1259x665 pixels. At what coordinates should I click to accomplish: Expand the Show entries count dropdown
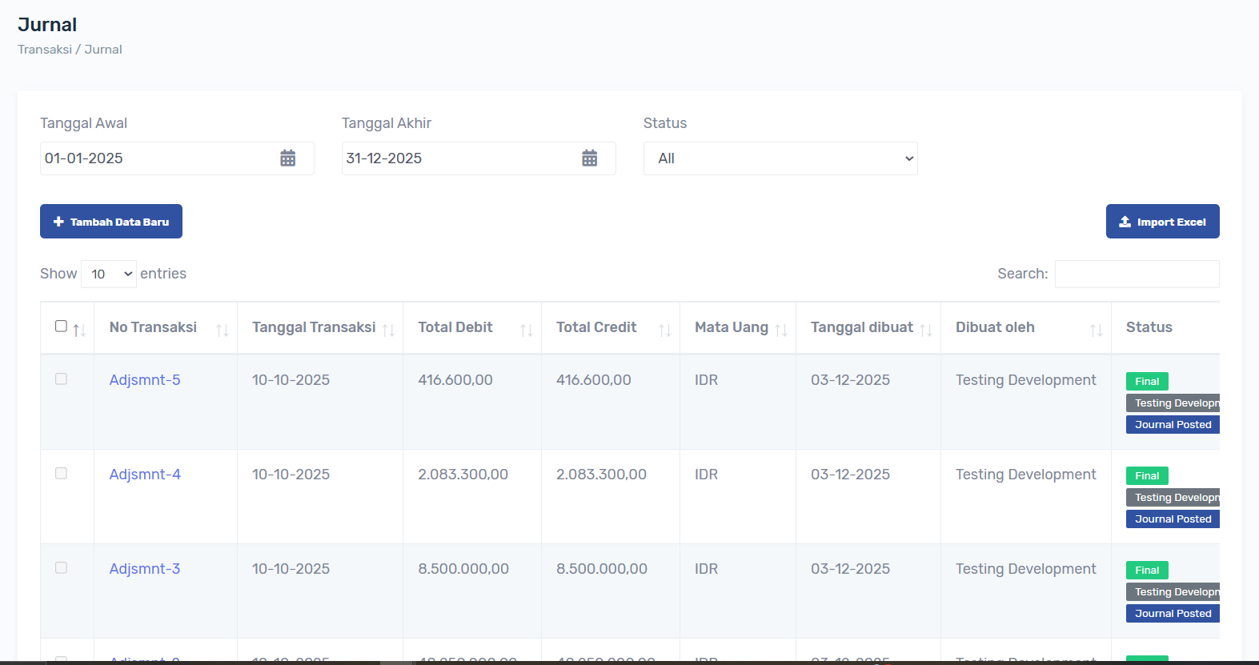tap(109, 274)
